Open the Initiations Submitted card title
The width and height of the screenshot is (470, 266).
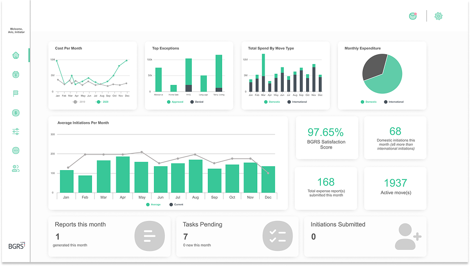[x=338, y=224]
